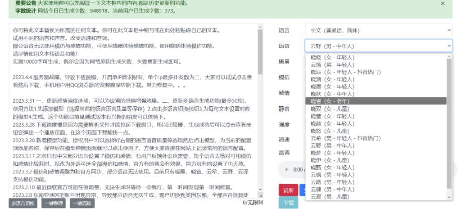Image resolution: width=470 pixels, height=214 pixels.
Task: Click the 多语言切换 button
Action: 23,203
